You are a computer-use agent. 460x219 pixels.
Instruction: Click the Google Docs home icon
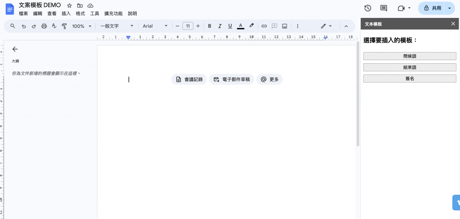pyautogui.click(x=10, y=9)
